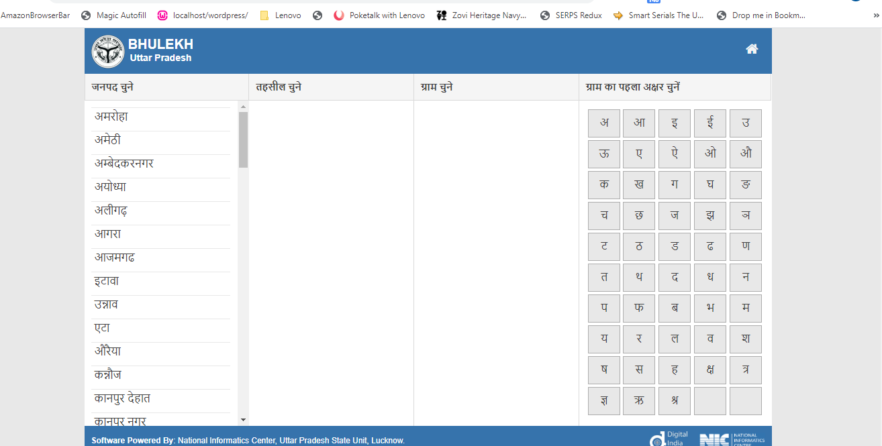Choose letter ग button
Screen dimensions: 882x446
[x=675, y=185]
